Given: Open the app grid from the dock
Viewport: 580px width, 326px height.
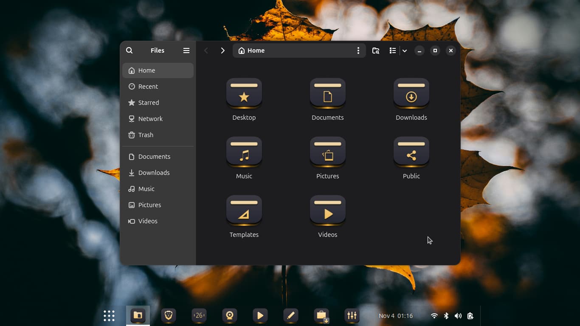Looking at the screenshot, I should click(x=109, y=315).
